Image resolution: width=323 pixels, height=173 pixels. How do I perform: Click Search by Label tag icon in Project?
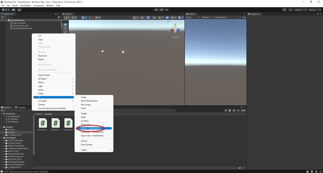tap(234, 110)
